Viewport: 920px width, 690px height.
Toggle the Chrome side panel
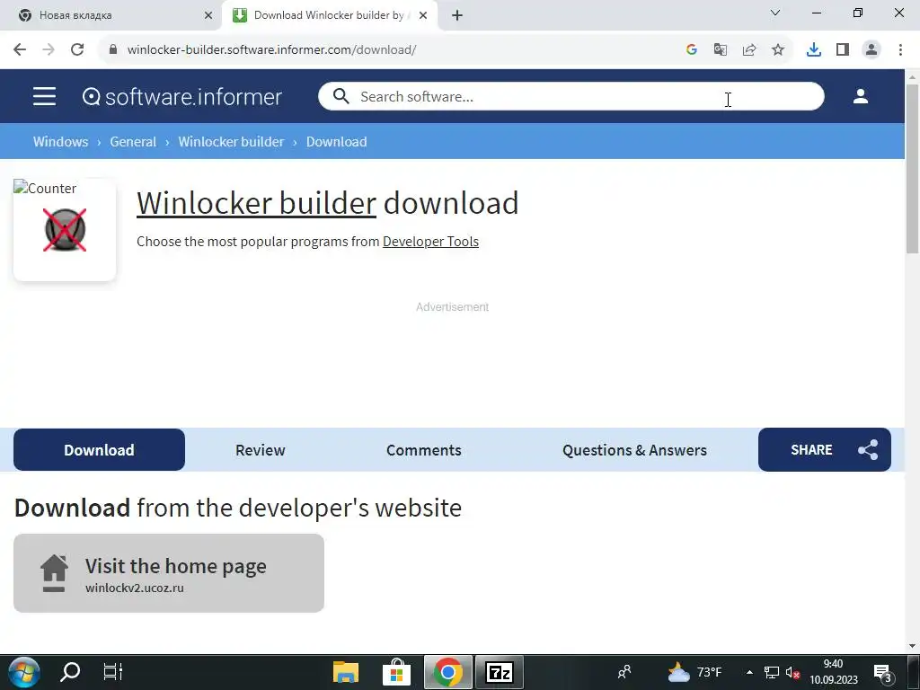[x=843, y=49]
